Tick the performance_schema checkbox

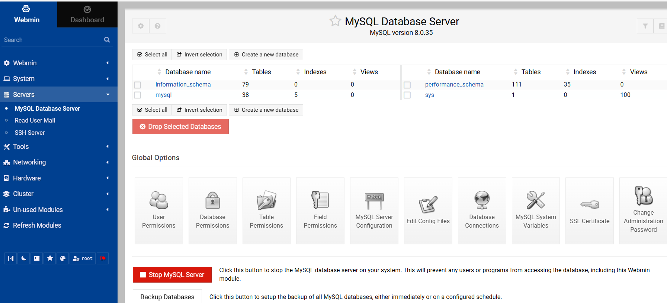(407, 85)
